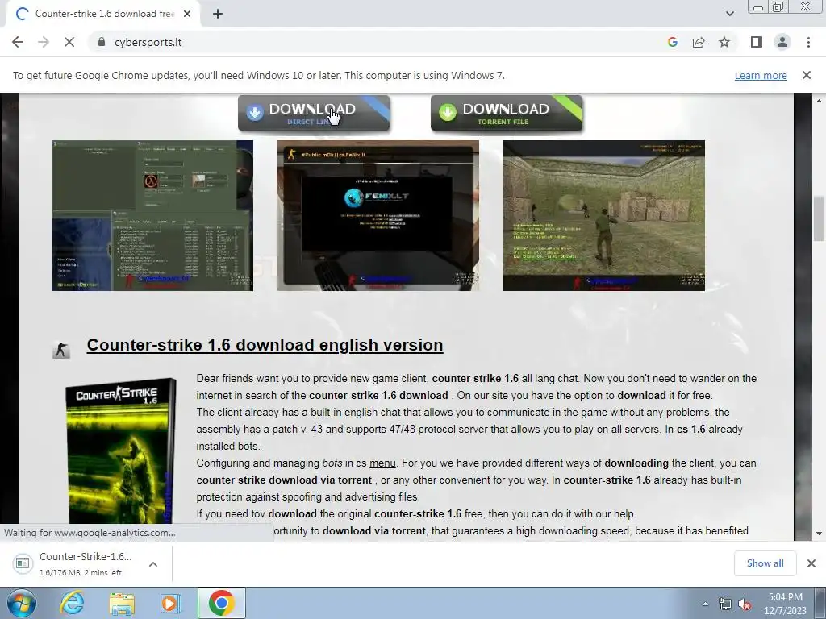Follow the 'menu' link in the text
The height and width of the screenshot is (619, 826).
(382, 463)
